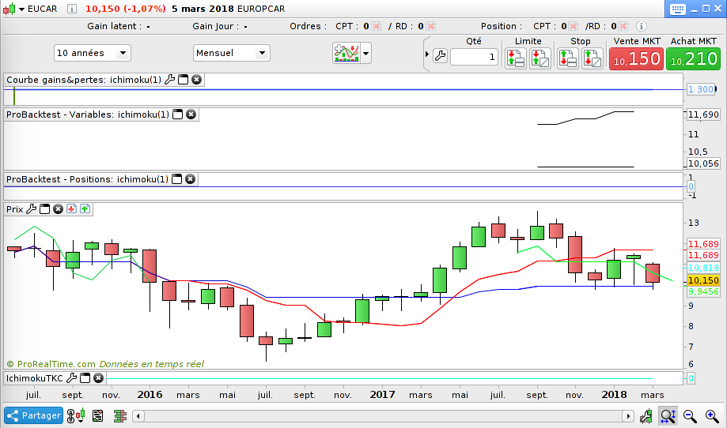This screenshot has width=727, height=428.
Task: Click the Vente MKT 10,150 sell button
Action: pos(636,59)
